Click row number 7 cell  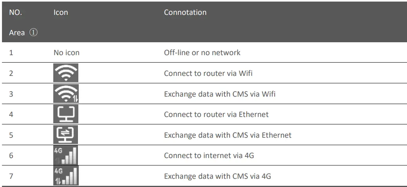click(11, 176)
